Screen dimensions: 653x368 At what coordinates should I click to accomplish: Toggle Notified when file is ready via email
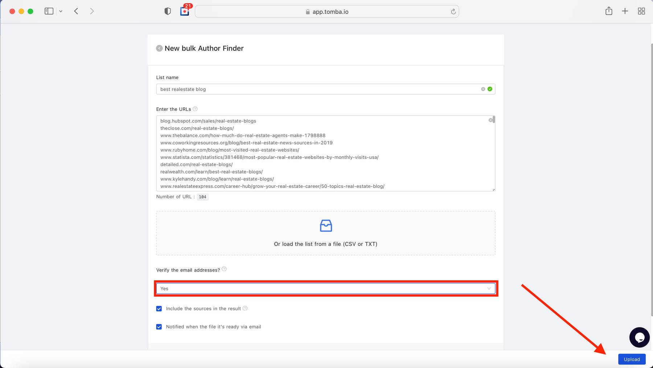click(x=159, y=327)
